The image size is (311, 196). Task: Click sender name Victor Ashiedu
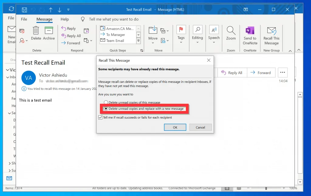coord(53,75)
